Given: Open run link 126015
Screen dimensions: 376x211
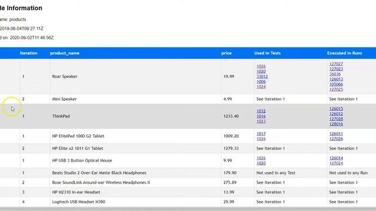Looking at the screenshot, I should point(336,108).
